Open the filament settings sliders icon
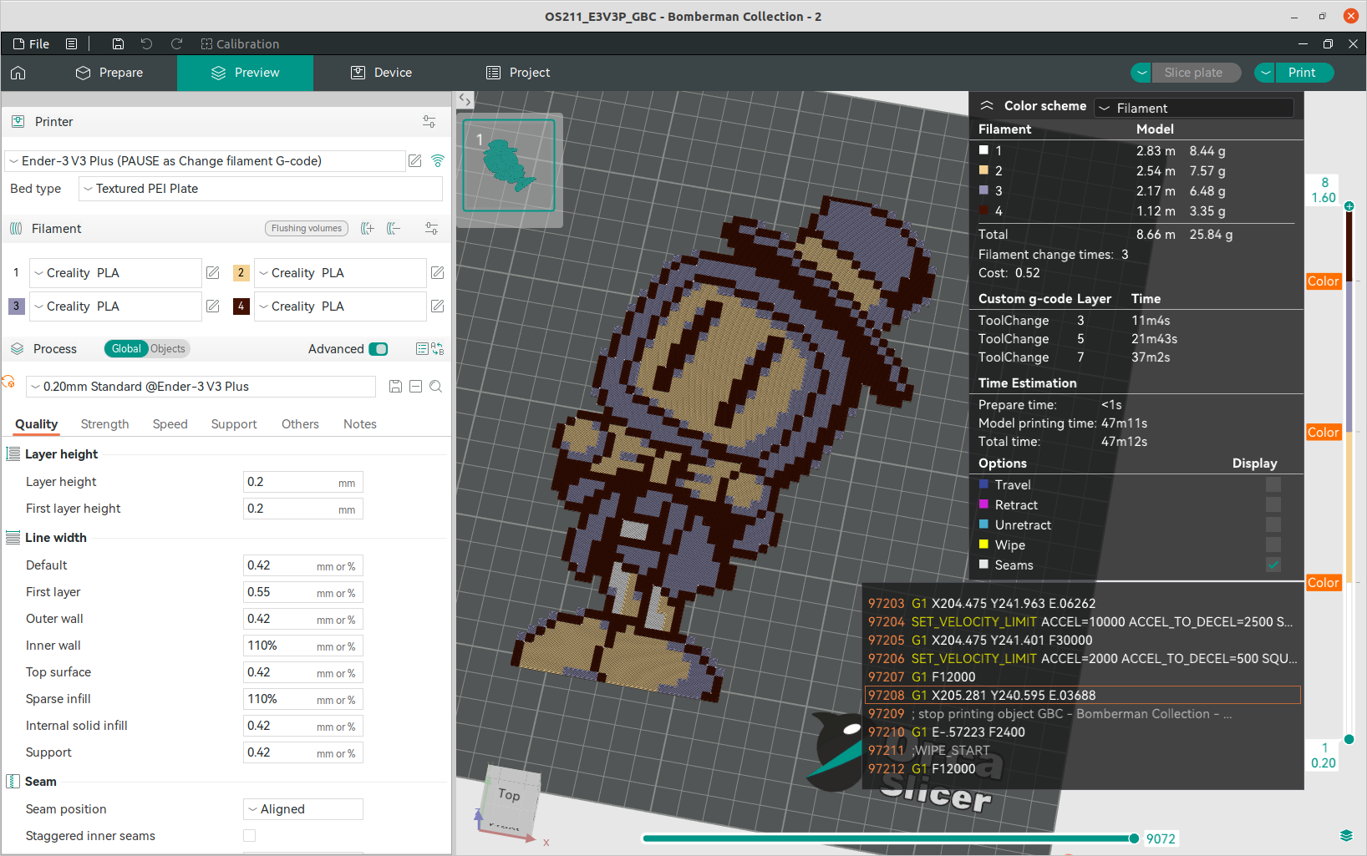The height and width of the screenshot is (856, 1367). coord(431,228)
